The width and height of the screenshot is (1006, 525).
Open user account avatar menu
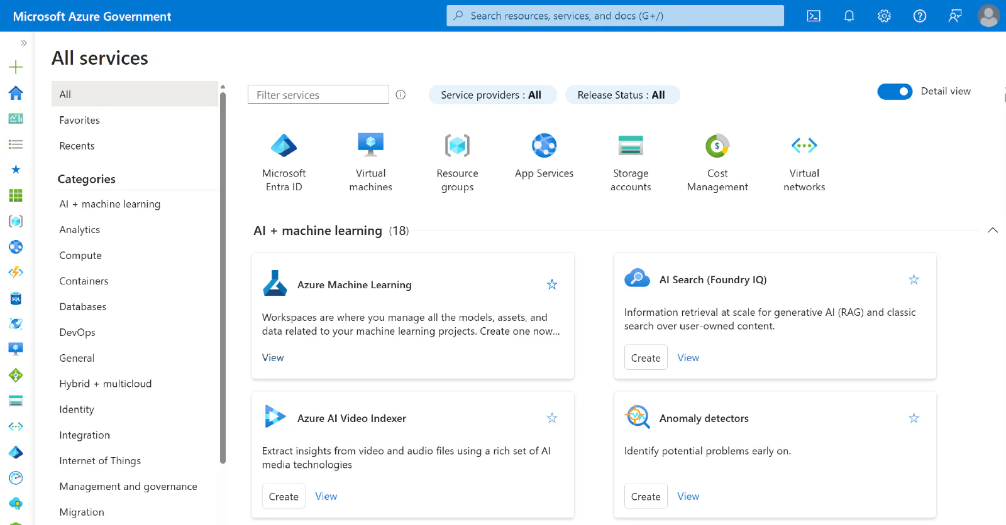pos(988,16)
